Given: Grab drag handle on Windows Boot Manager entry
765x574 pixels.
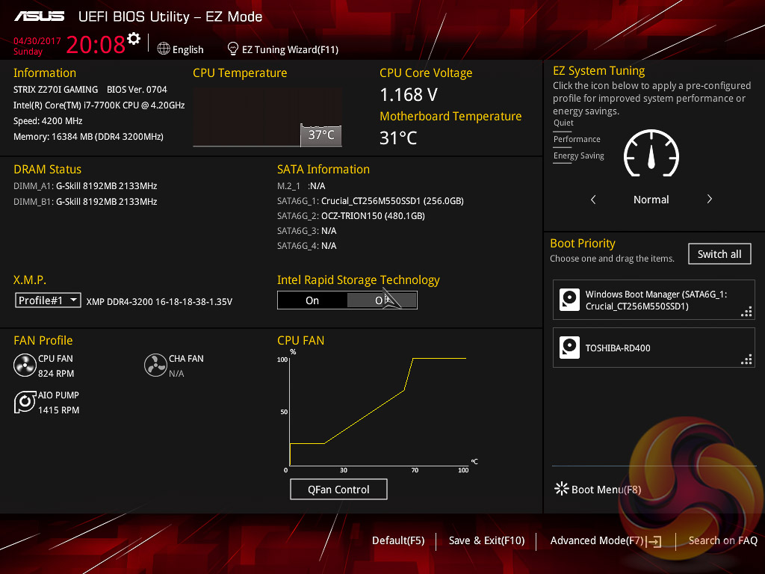Looking at the screenshot, I should click(x=746, y=312).
